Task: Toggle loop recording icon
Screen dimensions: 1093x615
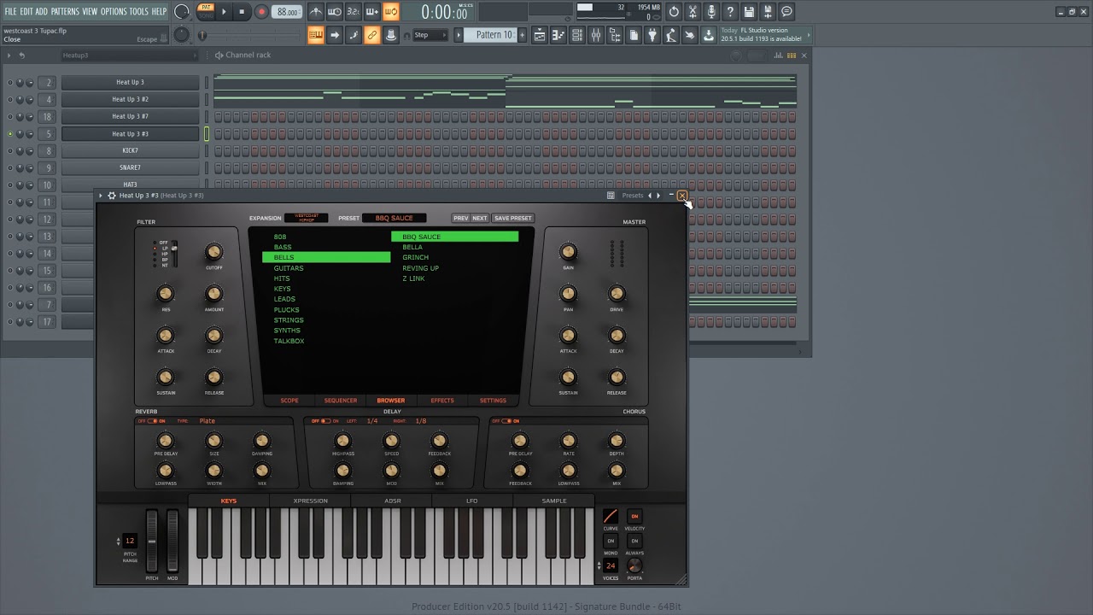Action: click(x=391, y=12)
